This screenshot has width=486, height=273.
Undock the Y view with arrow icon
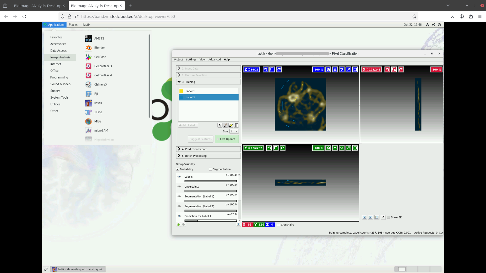[349, 148]
